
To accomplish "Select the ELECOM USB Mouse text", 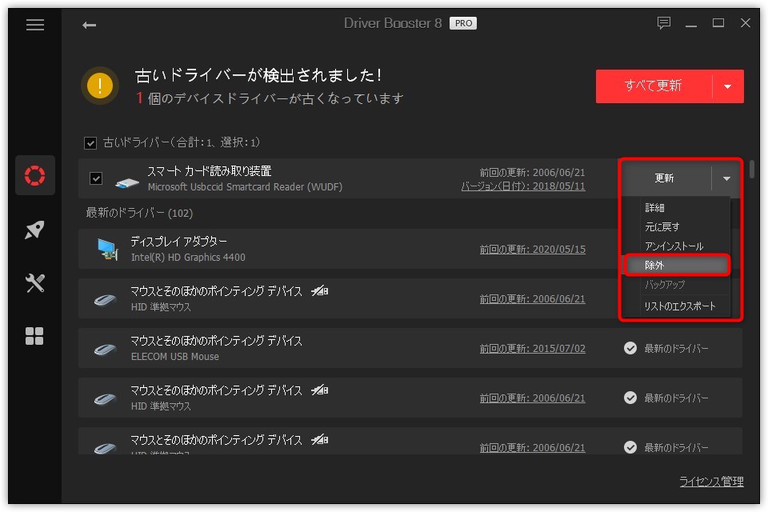I will 175,357.
